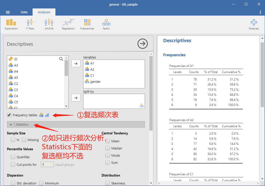Switch to the Analyses tab
This screenshot has width=265, height=186.
point(44,12)
